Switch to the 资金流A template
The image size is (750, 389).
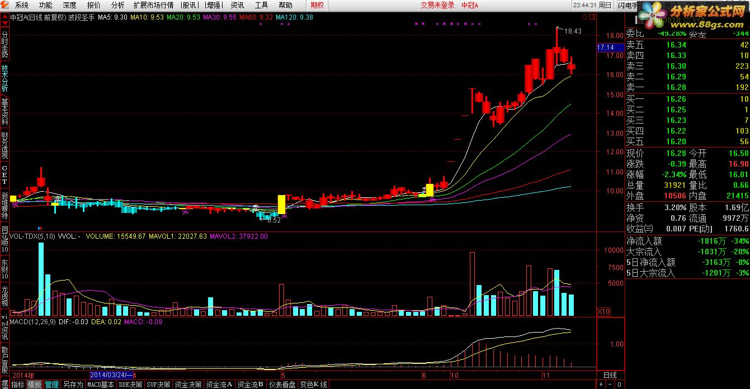point(219,385)
